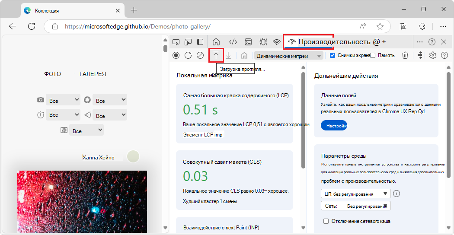Enable the Память checkbox

pos(373,55)
